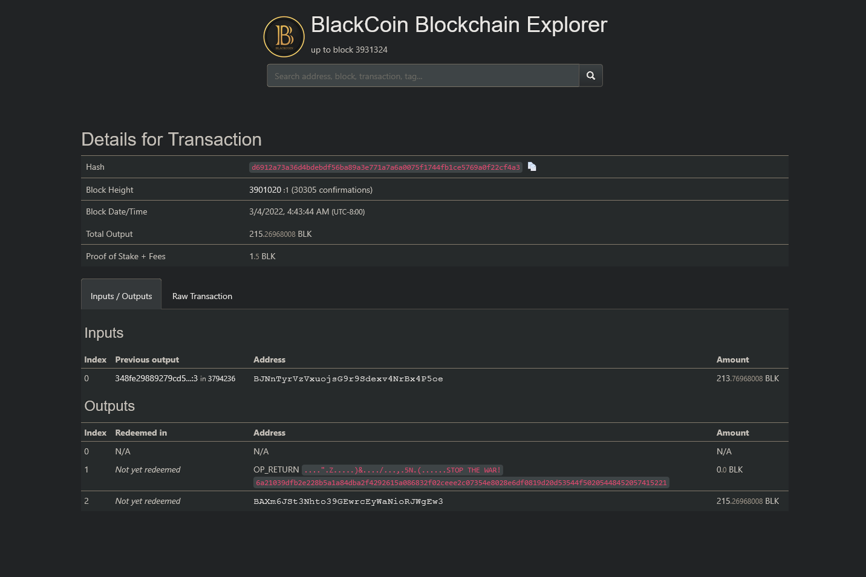Click output 2 amount 215.26968008 BLK
This screenshot has width=866, height=577.
point(747,501)
